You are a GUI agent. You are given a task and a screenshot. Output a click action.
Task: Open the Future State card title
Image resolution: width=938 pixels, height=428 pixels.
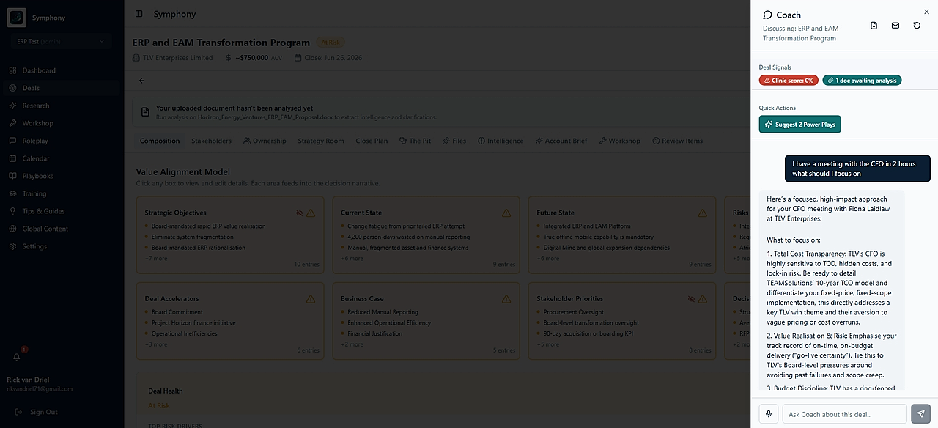(555, 213)
